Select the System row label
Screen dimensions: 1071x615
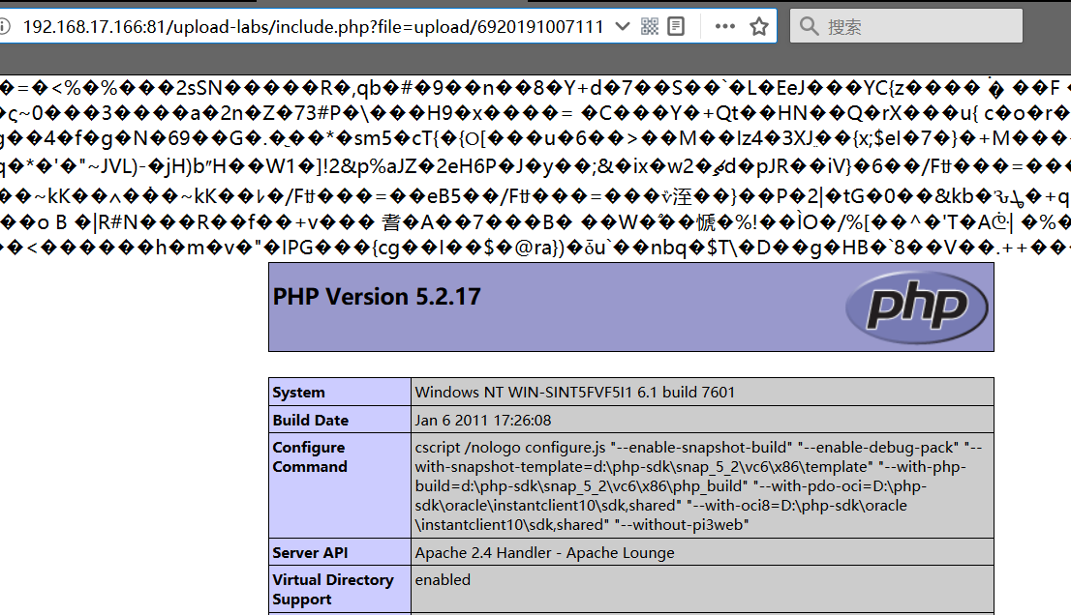pos(299,393)
